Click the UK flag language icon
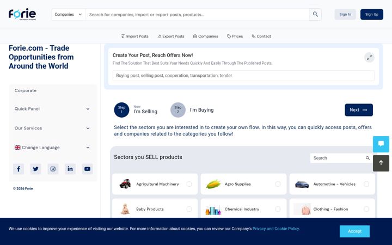 tap(17, 148)
